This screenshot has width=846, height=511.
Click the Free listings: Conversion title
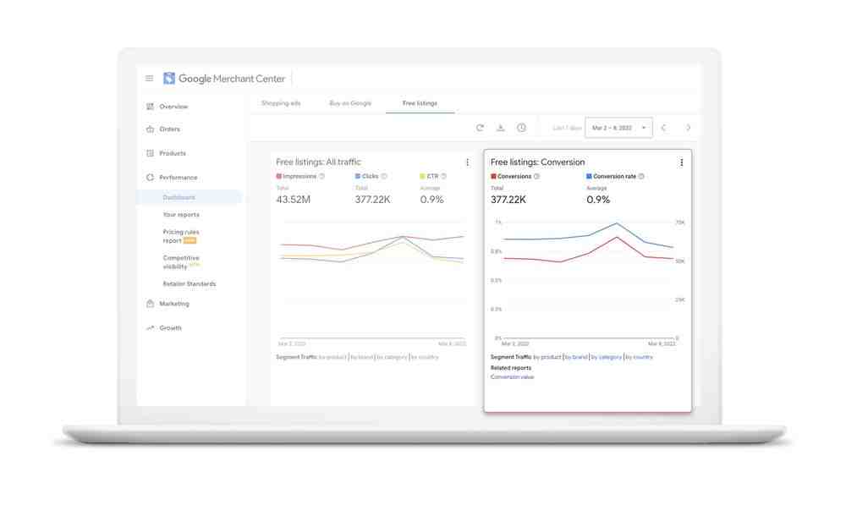coord(537,162)
